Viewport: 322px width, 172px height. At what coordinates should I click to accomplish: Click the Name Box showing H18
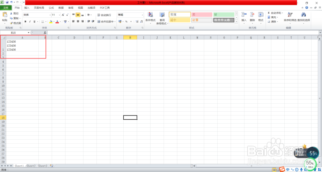point(14,32)
